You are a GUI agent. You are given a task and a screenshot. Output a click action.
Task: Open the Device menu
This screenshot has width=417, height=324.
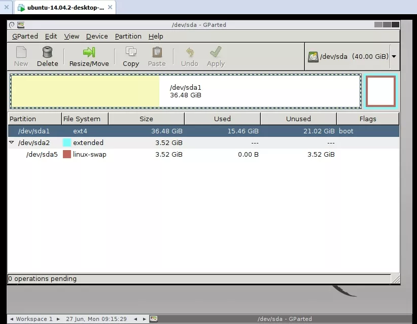[97, 37]
